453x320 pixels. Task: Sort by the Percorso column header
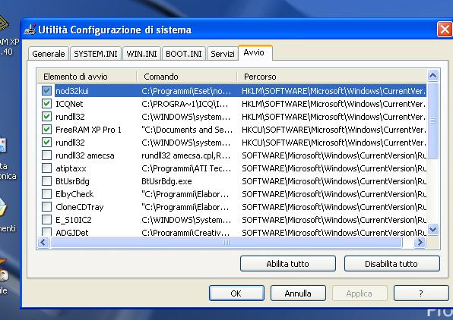pos(332,77)
